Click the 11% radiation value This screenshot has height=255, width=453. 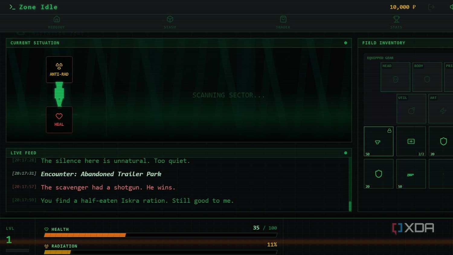272,244
